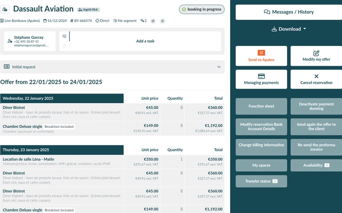Click the task list icon beside Add a task

(64, 36)
